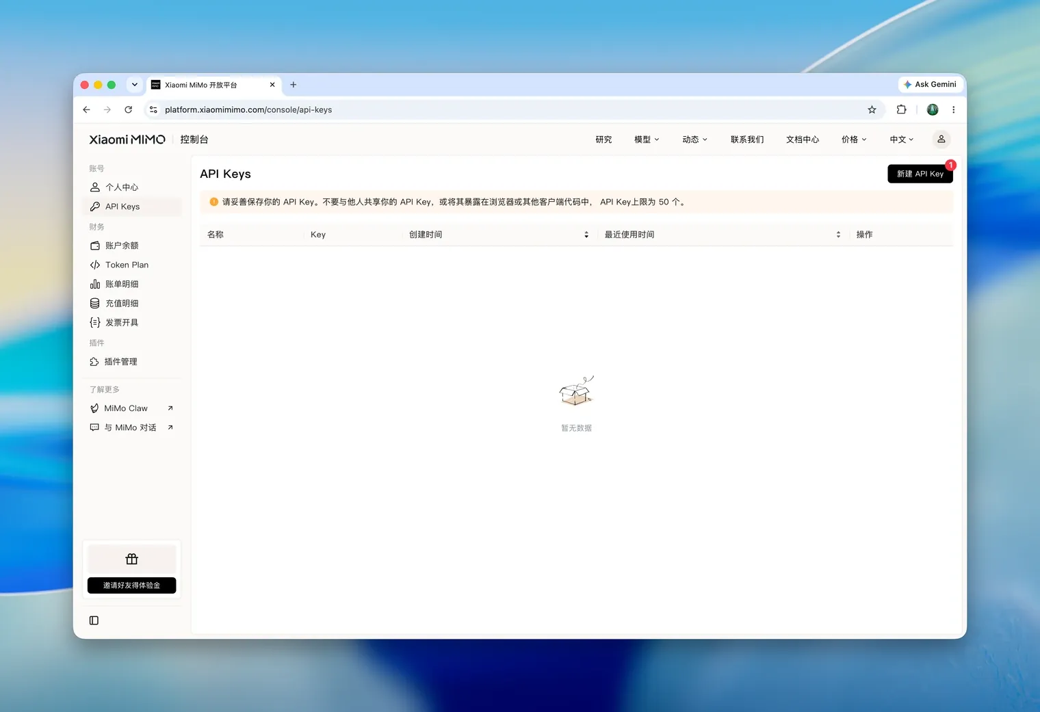Open Chrome three-dot menu
The image size is (1040, 712).
pos(954,109)
